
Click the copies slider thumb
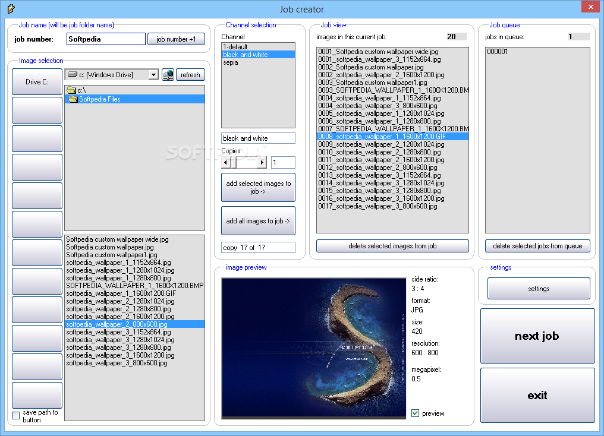click(234, 162)
